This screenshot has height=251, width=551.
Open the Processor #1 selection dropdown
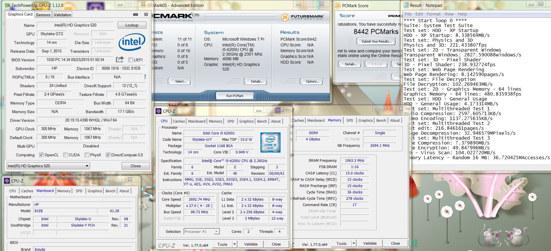(202, 231)
